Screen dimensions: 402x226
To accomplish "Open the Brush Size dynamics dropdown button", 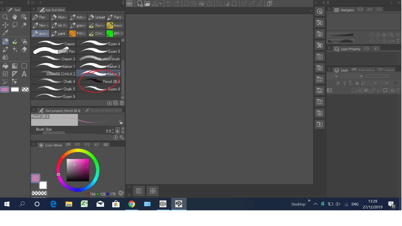I will point(118,131).
